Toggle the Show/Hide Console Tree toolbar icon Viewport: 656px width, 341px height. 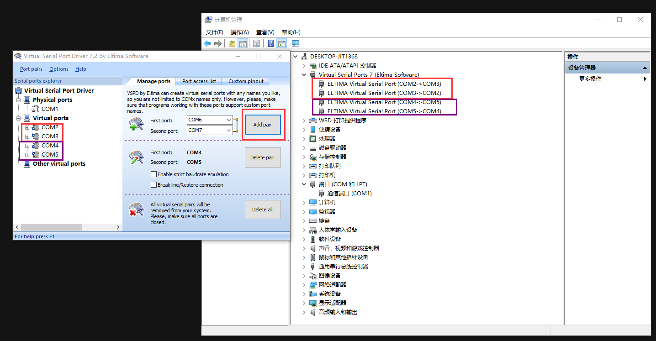[243, 44]
